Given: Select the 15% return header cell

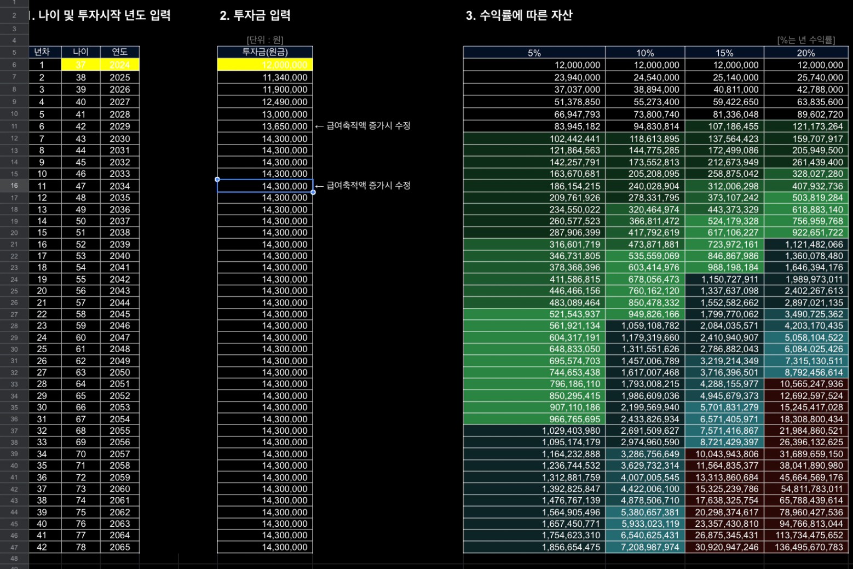Looking at the screenshot, I should click(x=724, y=53).
